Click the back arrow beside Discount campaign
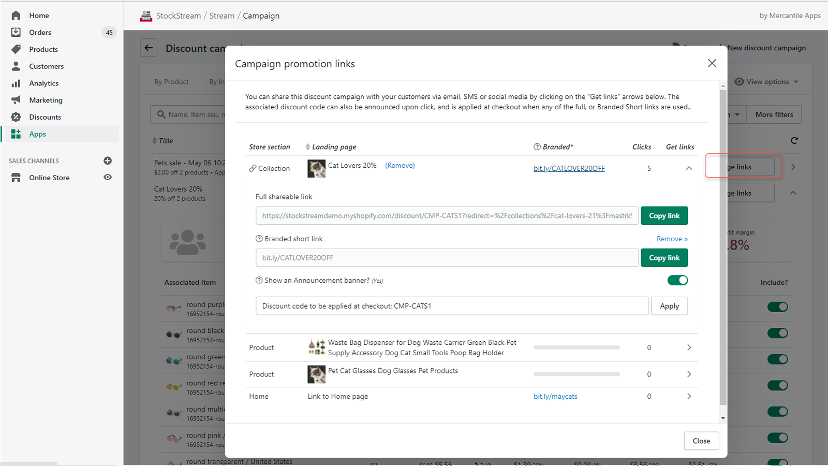Viewport: 828px width, 466px height. (x=149, y=48)
